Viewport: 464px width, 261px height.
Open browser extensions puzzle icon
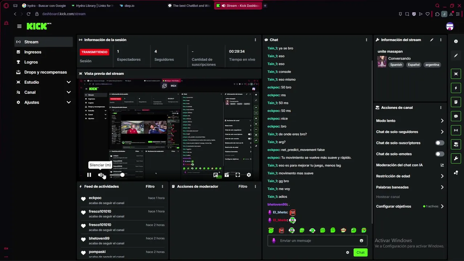click(x=437, y=14)
